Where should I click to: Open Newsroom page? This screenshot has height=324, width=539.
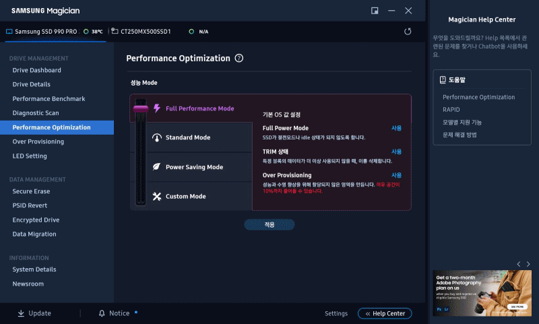[x=28, y=284]
